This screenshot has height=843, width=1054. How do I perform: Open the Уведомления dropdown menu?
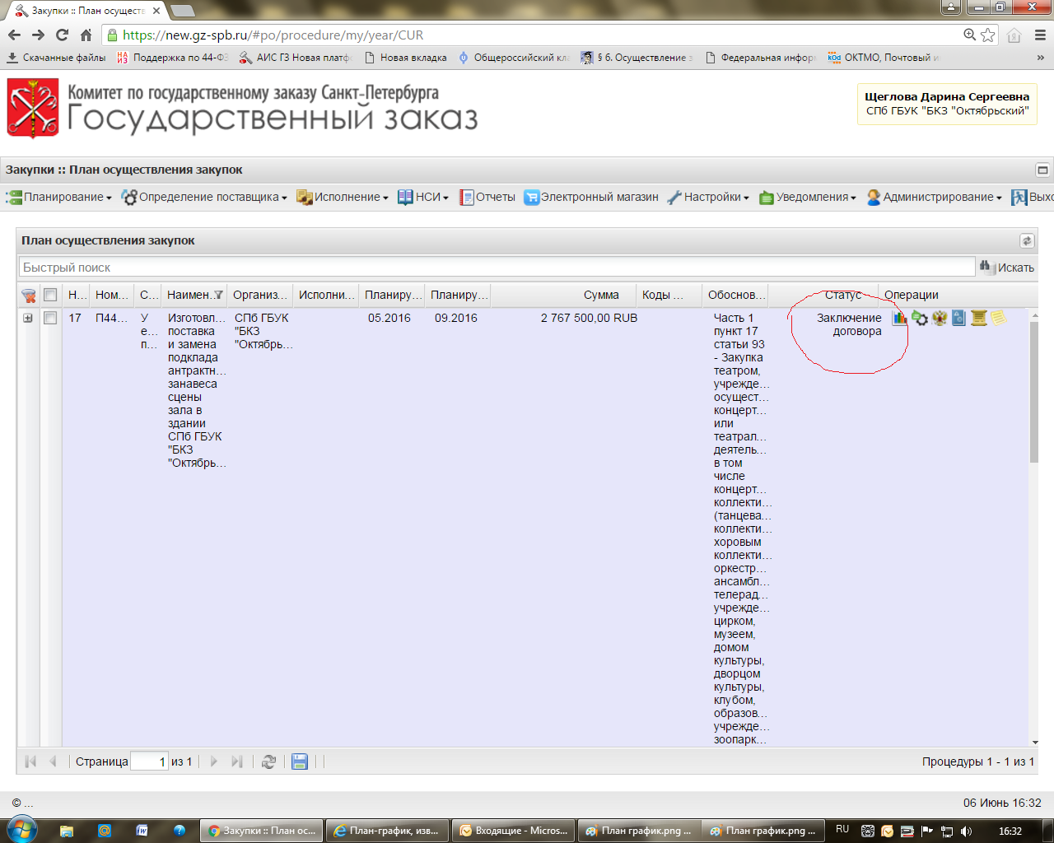point(808,197)
